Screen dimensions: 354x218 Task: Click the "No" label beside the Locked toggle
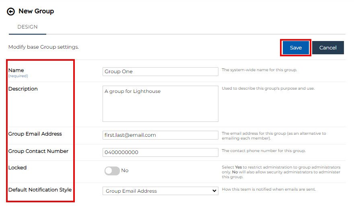click(x=125, y=171)
